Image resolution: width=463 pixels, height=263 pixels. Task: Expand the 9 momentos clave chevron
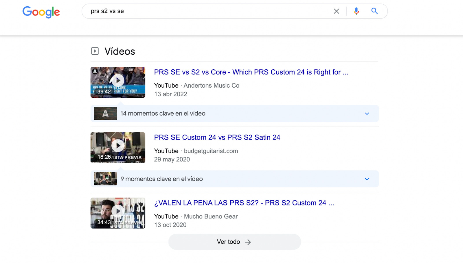367,179
